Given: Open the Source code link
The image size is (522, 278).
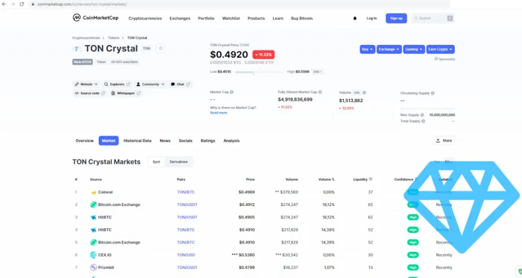Looking at the screenshot, I should pyautogui.click(x=89, y=93).
